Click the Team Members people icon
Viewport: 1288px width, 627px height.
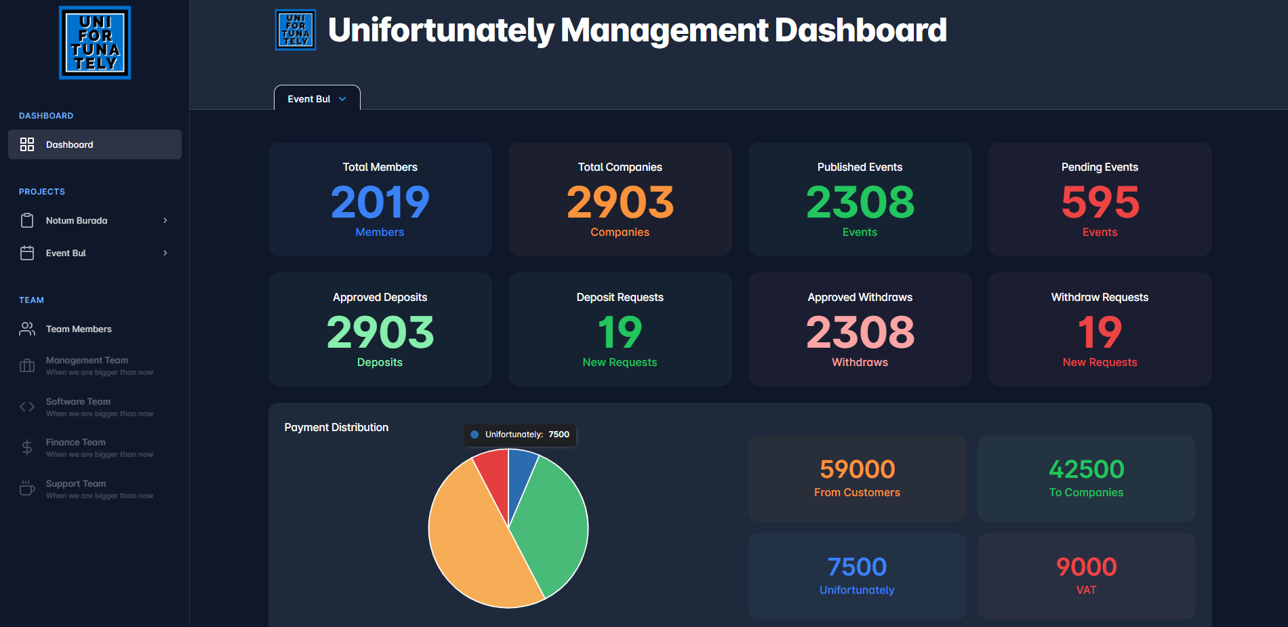click(x=27, y=329)
